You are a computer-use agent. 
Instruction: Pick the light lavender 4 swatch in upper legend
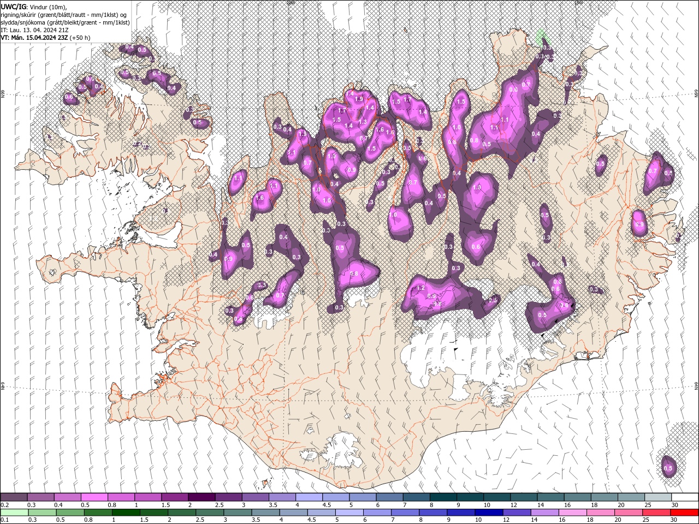308,497
